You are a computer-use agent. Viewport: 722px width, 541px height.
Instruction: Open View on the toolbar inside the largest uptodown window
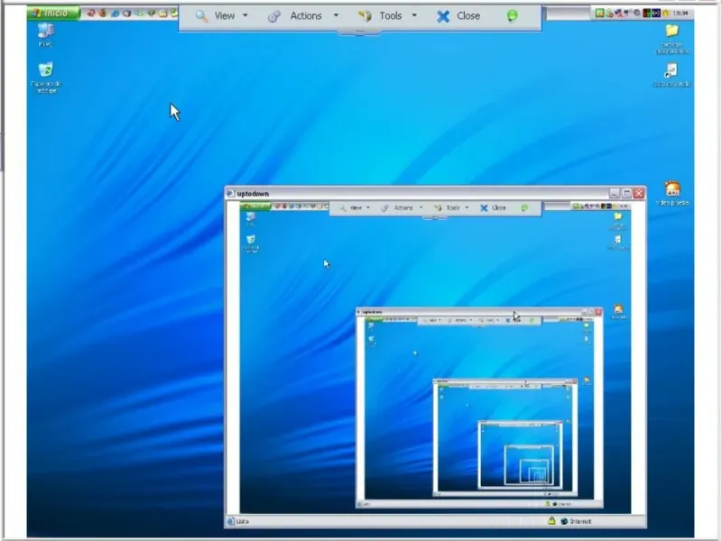pyautogui.click(x=356, y=208)
